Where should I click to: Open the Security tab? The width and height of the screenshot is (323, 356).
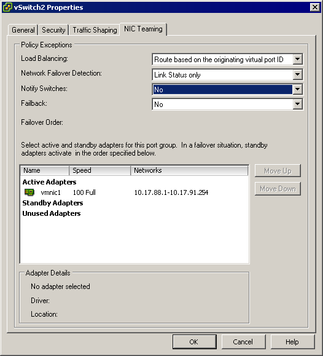pyautogui.click(x=53, y=30)
